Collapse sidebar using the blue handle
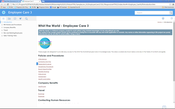This screenshot has width=175, height=109. click(x=37, y=64)
